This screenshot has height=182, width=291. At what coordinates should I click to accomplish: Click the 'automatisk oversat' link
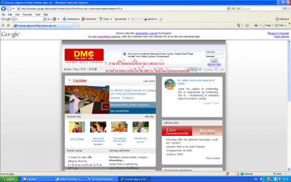tap(146, 33)
